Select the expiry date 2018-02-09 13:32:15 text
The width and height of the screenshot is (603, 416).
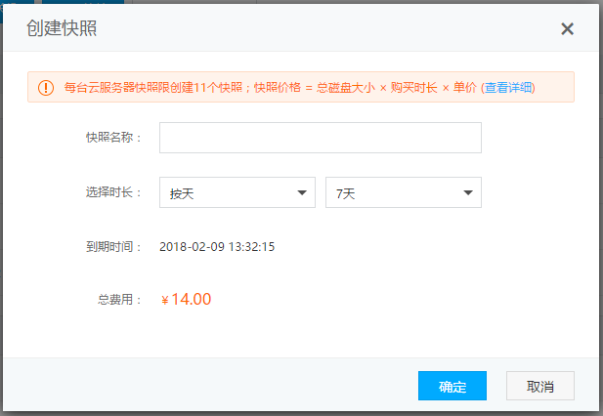pyautogui.click(x=217, y=247)
